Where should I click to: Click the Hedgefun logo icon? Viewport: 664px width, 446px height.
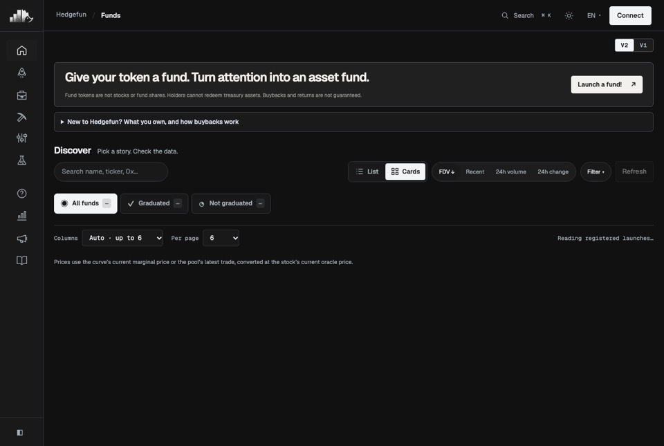[x=21, y=16]
